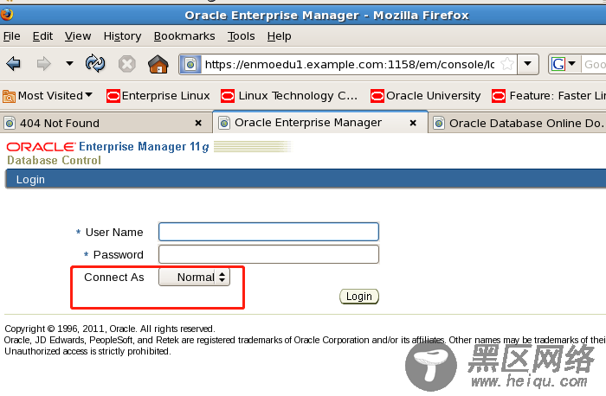Click the Password input field

coord(268,254)
